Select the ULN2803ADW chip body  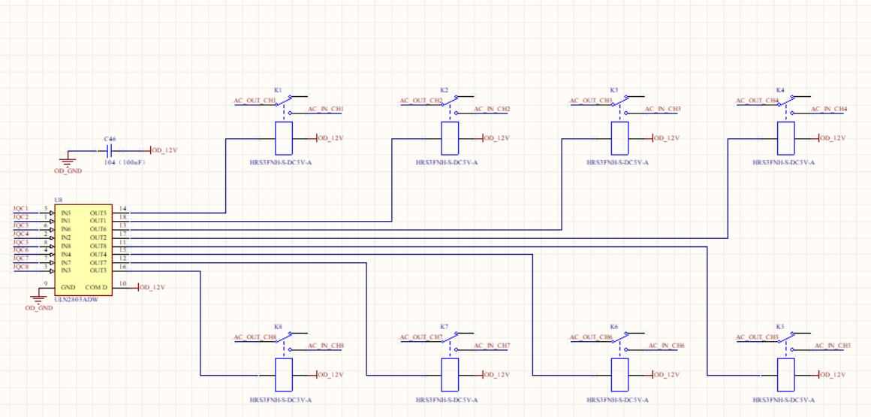pos(83,252)
